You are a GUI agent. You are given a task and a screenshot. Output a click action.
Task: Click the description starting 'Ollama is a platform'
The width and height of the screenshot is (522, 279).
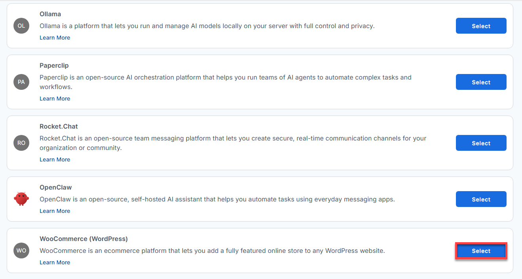click(207, 26)
